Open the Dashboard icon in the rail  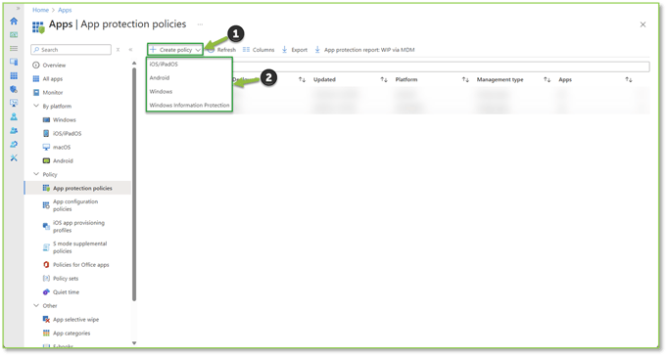click(x=14, y=35)
